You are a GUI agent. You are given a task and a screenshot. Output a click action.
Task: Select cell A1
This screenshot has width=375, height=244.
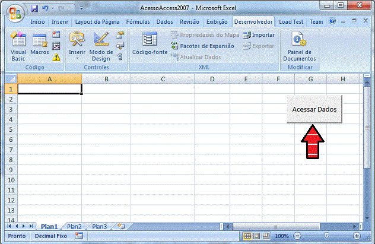50,88
